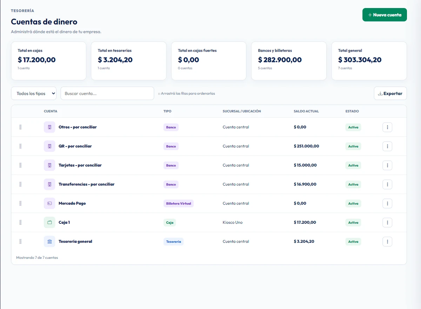Viewport: 421px width, 309px height.
Task: Click the $ 251.000,00 balance
Action: [x=307, y=146]
